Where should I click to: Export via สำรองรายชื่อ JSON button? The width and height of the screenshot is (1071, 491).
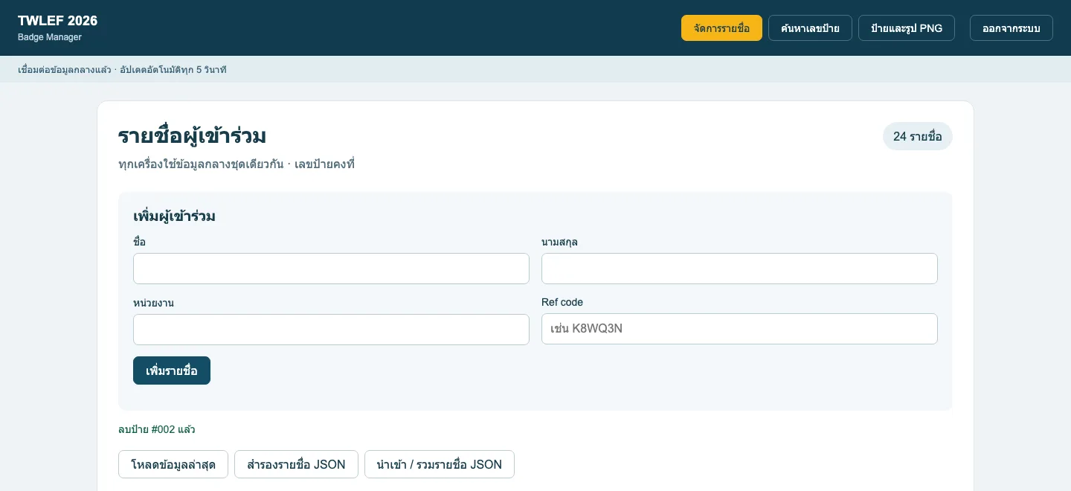(296, 464)
